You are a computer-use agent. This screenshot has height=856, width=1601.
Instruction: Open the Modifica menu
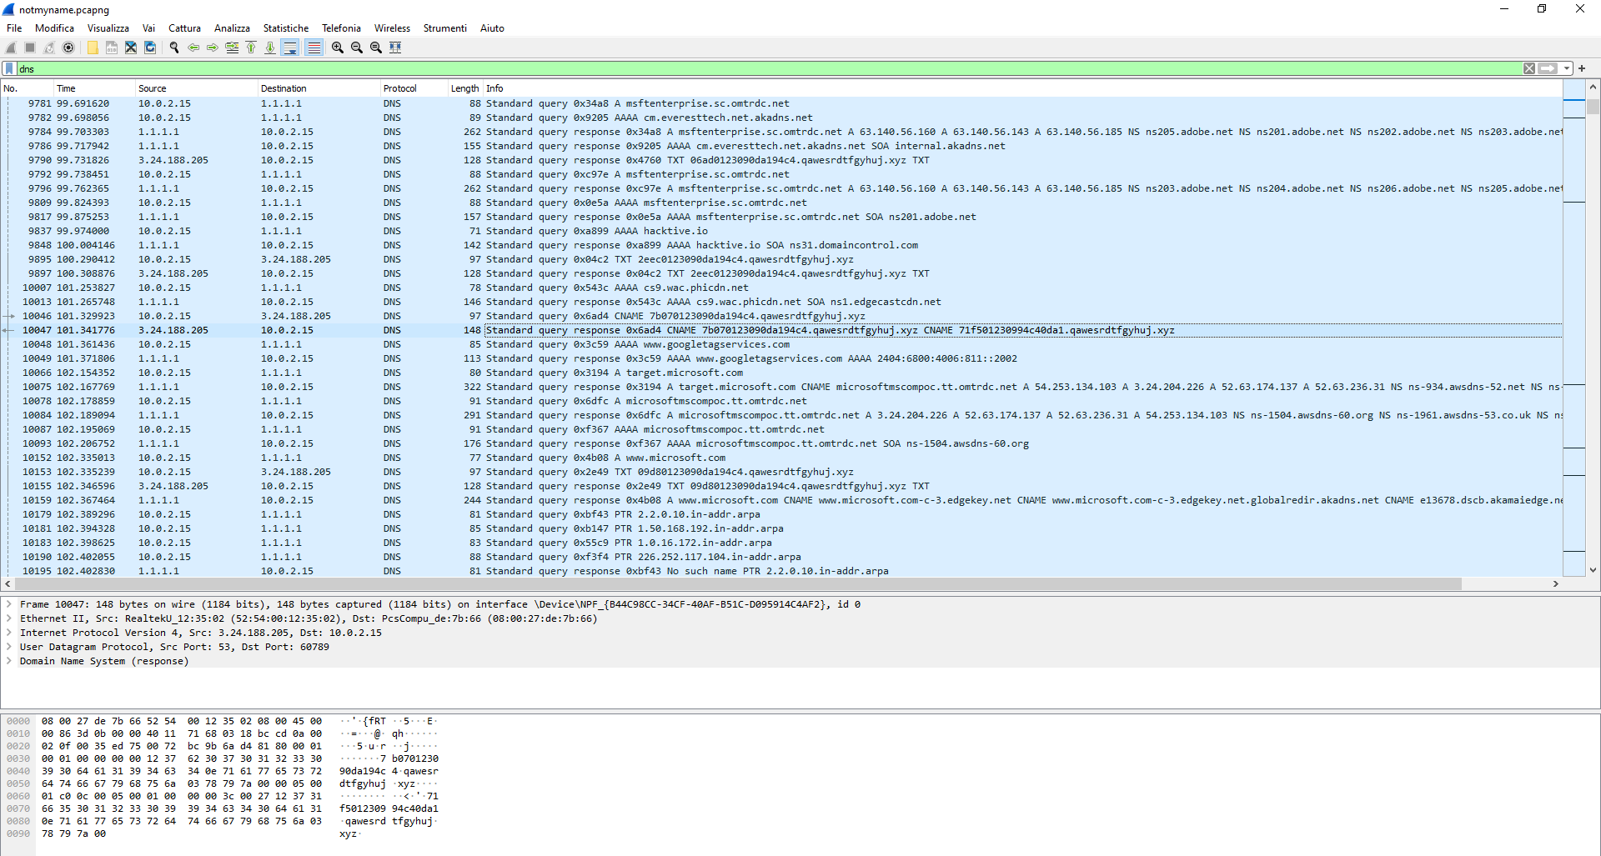click(x=54, y=28)
